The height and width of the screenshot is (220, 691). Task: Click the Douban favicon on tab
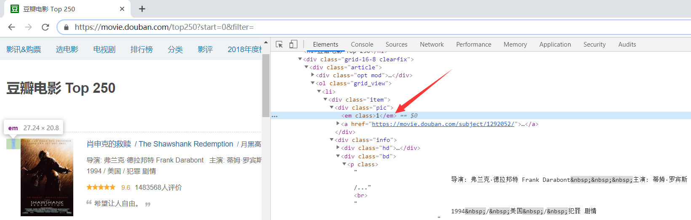point(15,9)
